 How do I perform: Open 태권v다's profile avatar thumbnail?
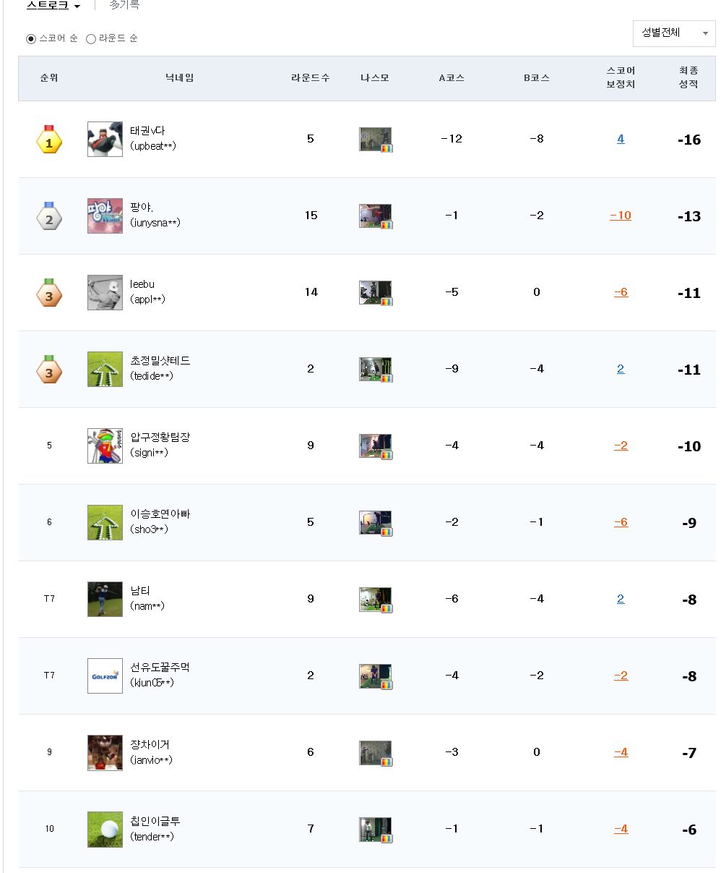coord(105,139)
